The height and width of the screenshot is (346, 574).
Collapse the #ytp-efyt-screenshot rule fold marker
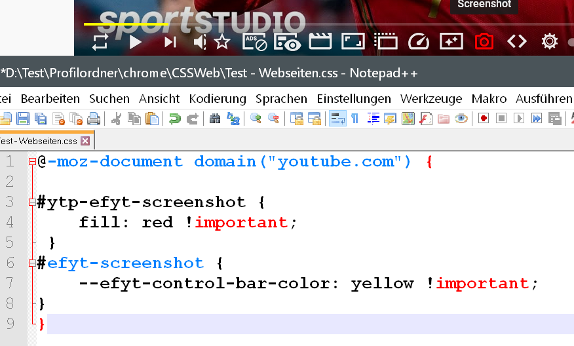pos(32,202)
